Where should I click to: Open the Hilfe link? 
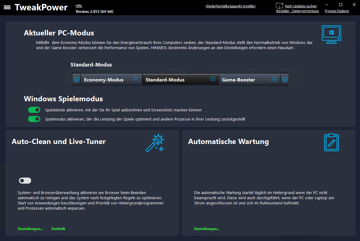[x=79, y=6]
